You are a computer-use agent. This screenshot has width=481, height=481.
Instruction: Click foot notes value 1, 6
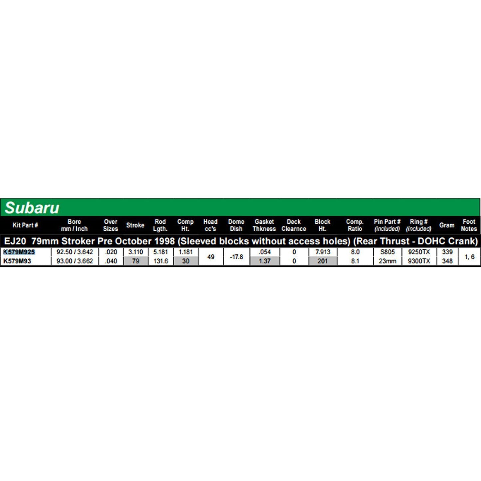point(469,257)
